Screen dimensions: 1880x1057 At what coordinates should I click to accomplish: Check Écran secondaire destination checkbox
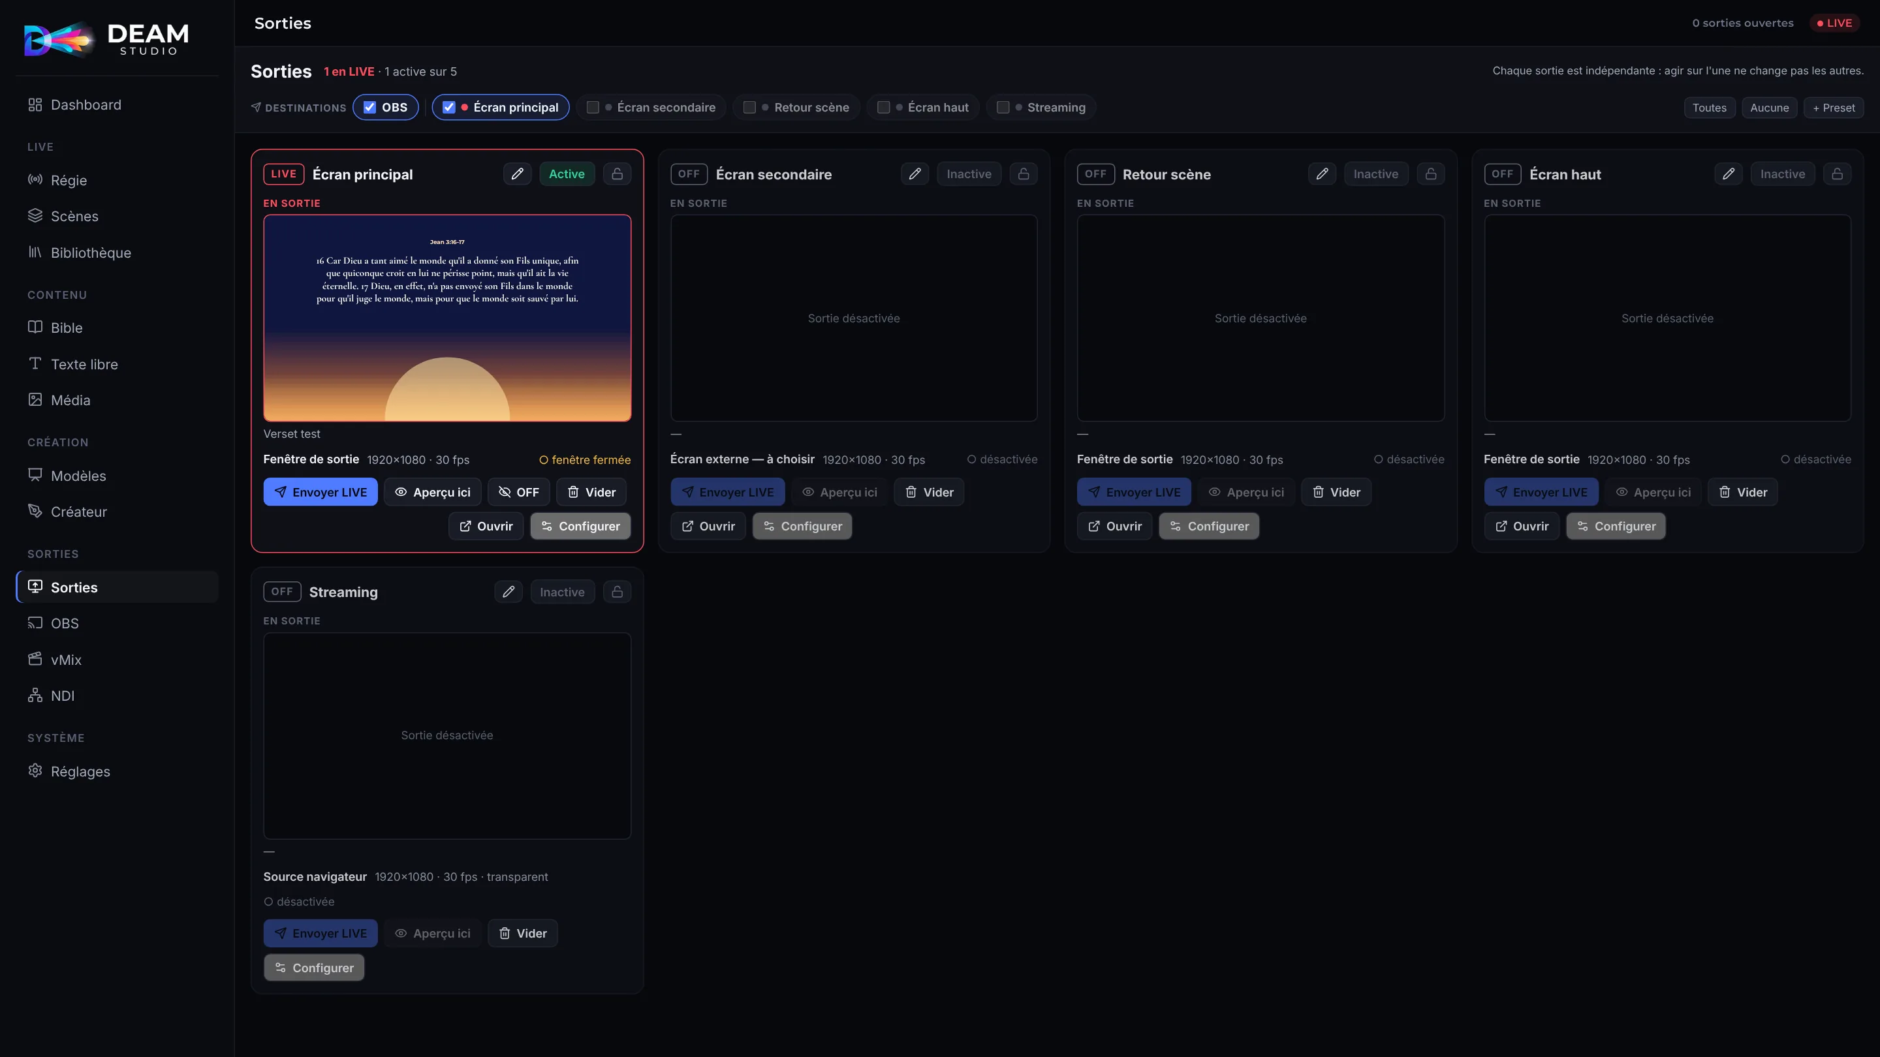point(593,107)
